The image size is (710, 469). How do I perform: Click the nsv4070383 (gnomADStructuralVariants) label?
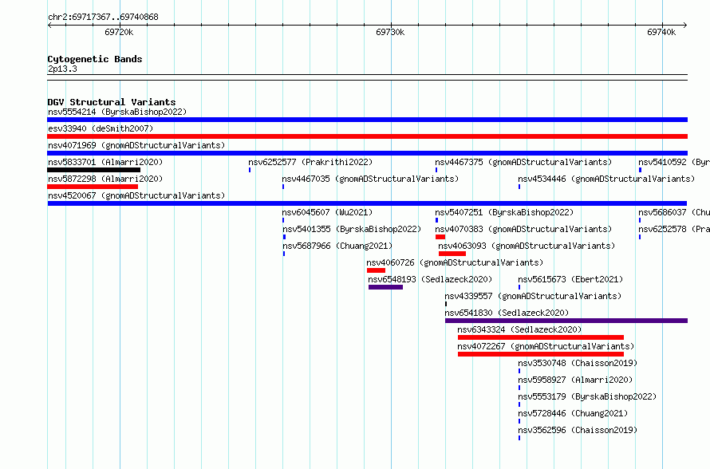click(x=523, y=229)
